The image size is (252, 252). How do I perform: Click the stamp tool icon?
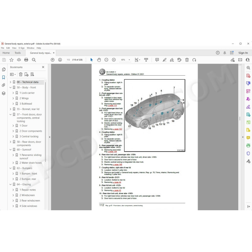(179, 60)
